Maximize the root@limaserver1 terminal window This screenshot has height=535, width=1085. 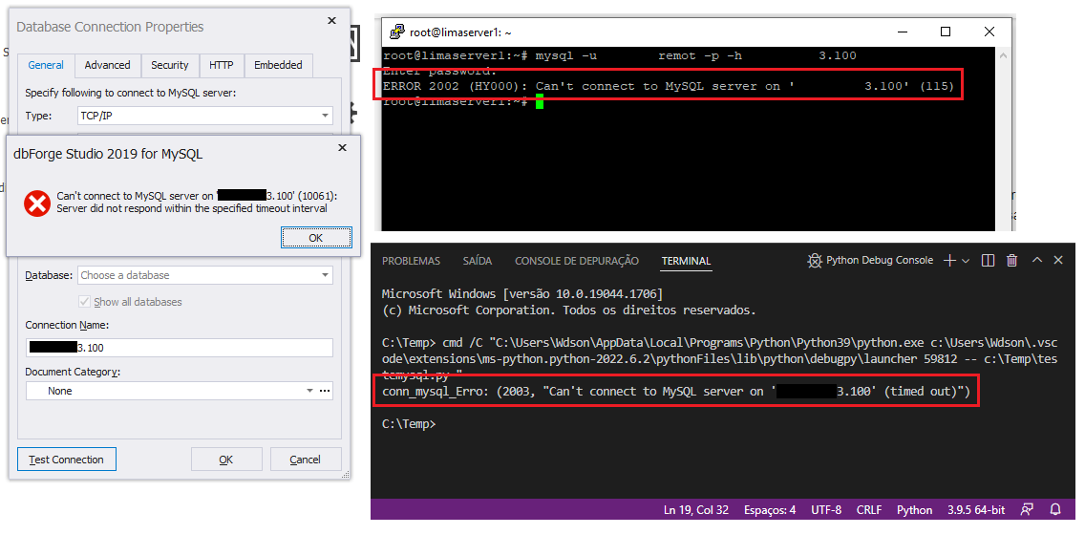click(x=946, y=32)
